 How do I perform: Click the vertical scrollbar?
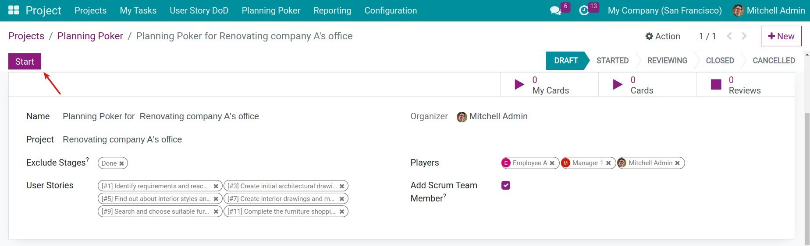click(807, 179)
